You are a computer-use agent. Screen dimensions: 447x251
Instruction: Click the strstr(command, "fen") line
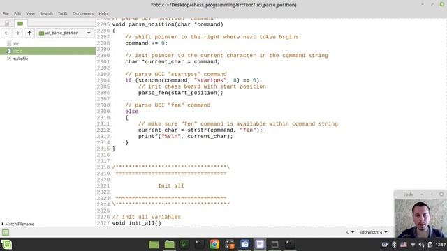point(200,130)
